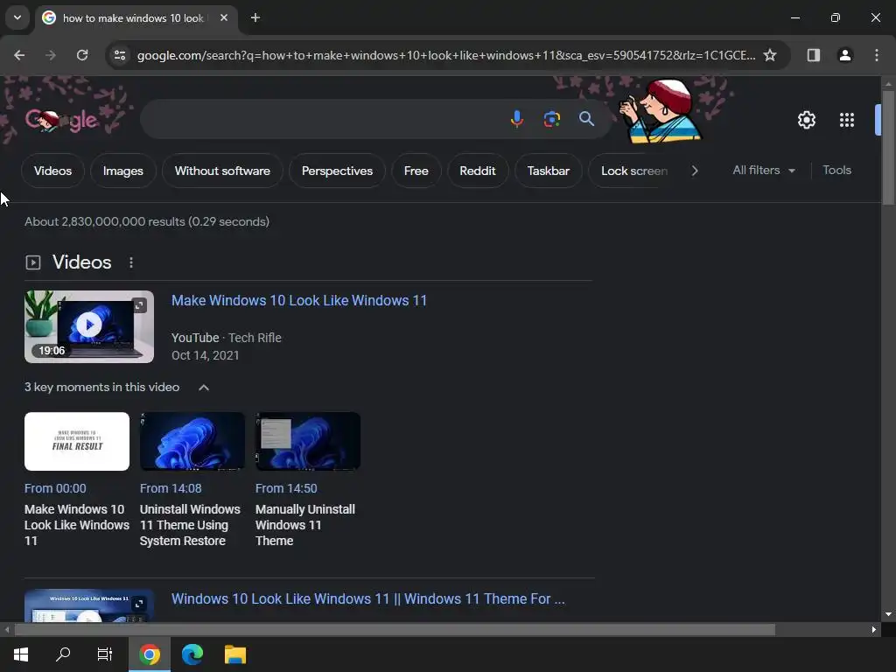Apply the Taskbar filter chip
Screen dimensions: 896x672
coord(548,171)
